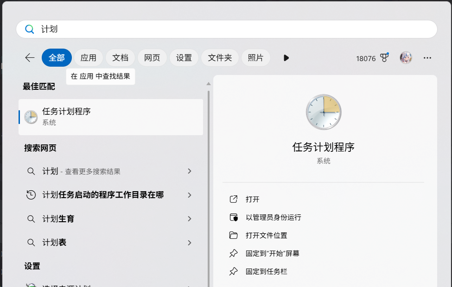
Task: Click the pin icon next to 固定到任务栏
Action: [x=233, y=272]
